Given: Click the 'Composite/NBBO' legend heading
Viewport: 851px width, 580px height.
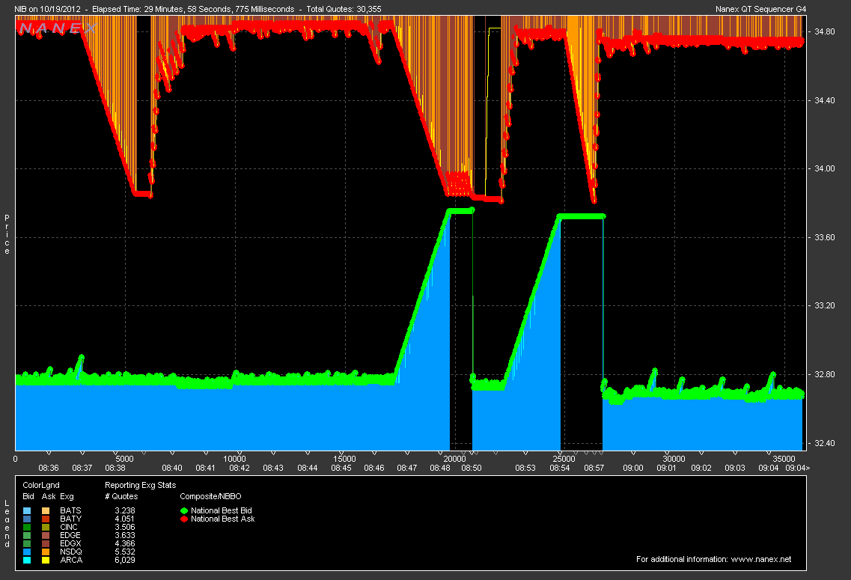Looking at the screenshot, I should pyautogui.click(x=210, y=496).
